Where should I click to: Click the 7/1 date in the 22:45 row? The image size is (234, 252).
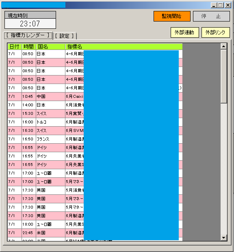point(15,233)
